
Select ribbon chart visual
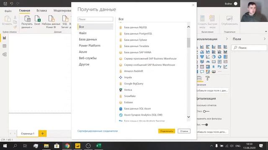pos(225,52)
